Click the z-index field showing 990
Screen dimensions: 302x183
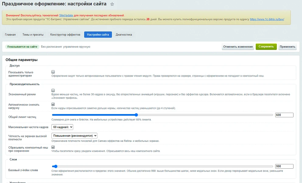point(284,166)
